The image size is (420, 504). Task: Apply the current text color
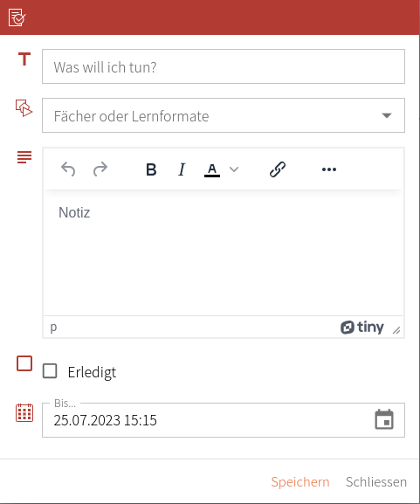point(212,169)
